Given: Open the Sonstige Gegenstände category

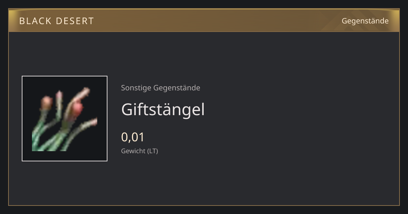Looking at the screenshot, I should click(160, 88).
